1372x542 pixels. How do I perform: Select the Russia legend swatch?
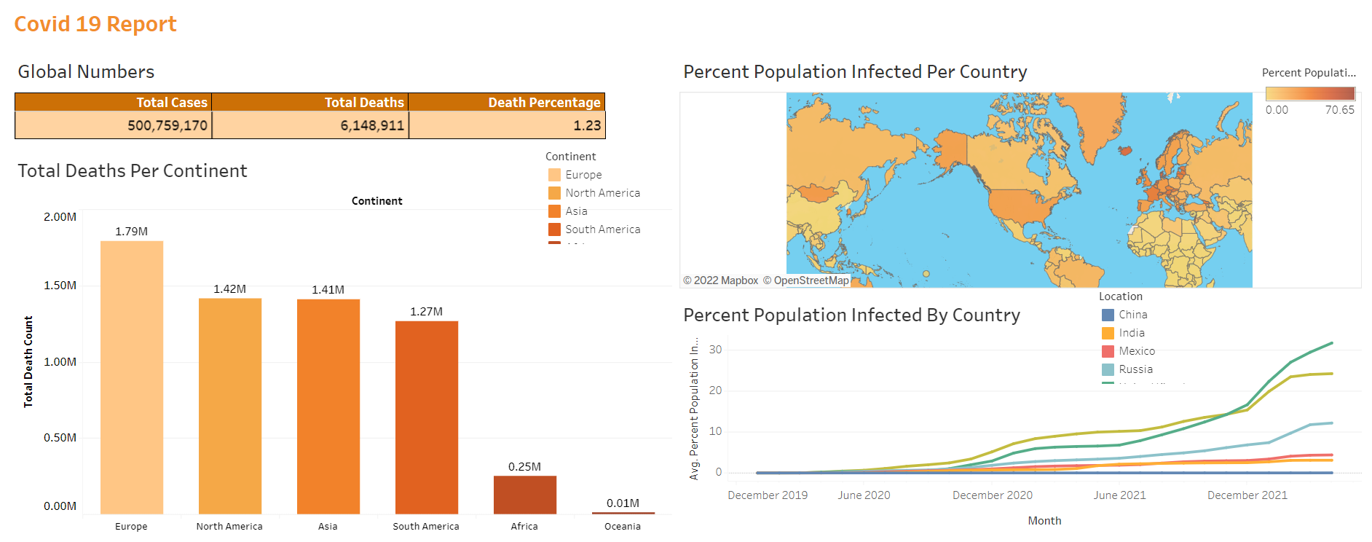(x=1108, y=369)
